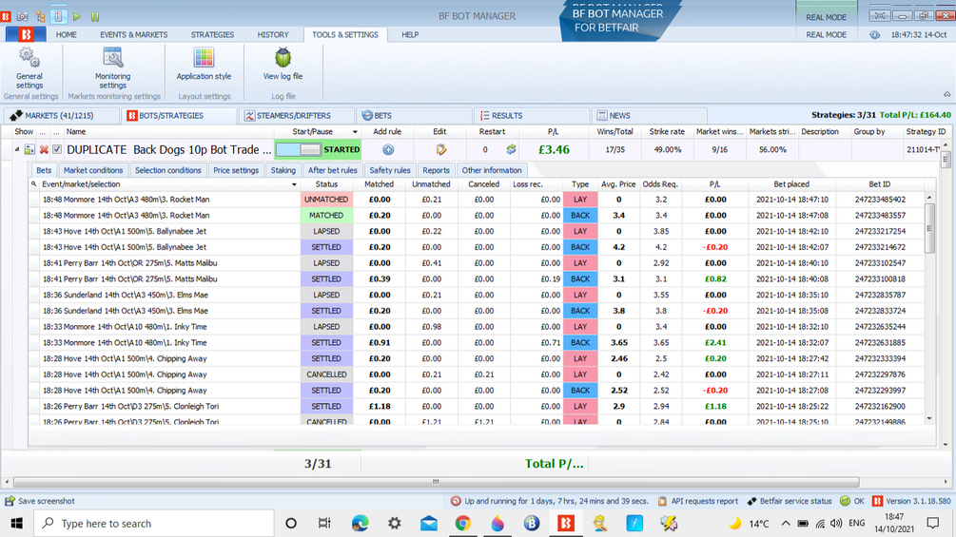Screen dimensions: 956x537
Task: Open the NEWS tab
Action: coord(649,116)
